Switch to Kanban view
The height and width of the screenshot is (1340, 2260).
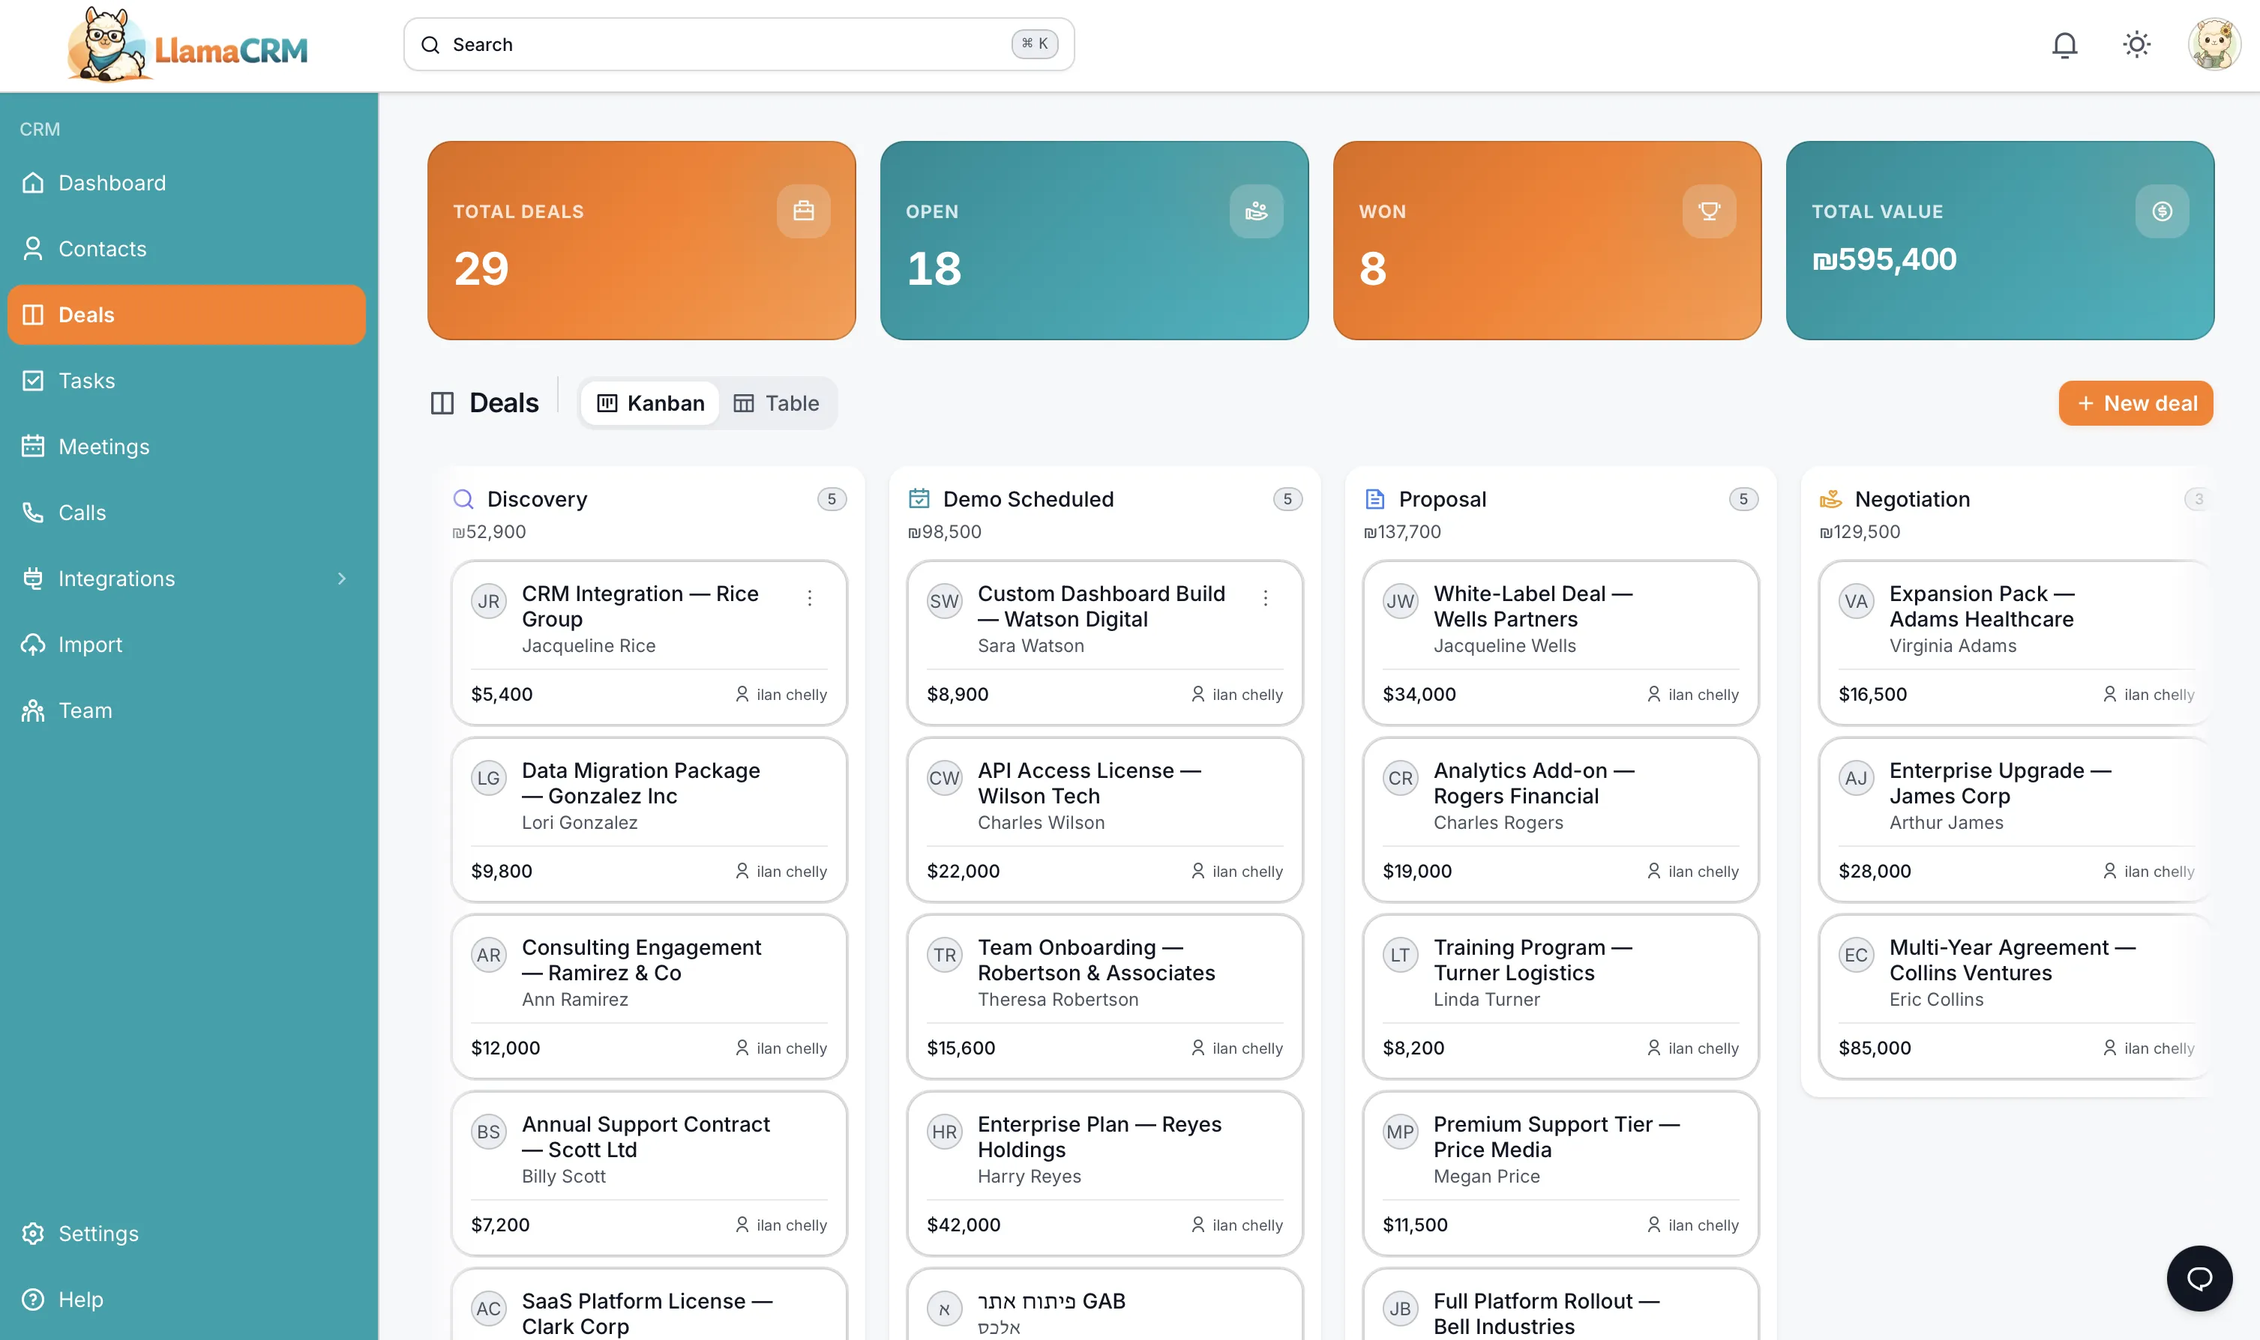(x=650, y=402)
